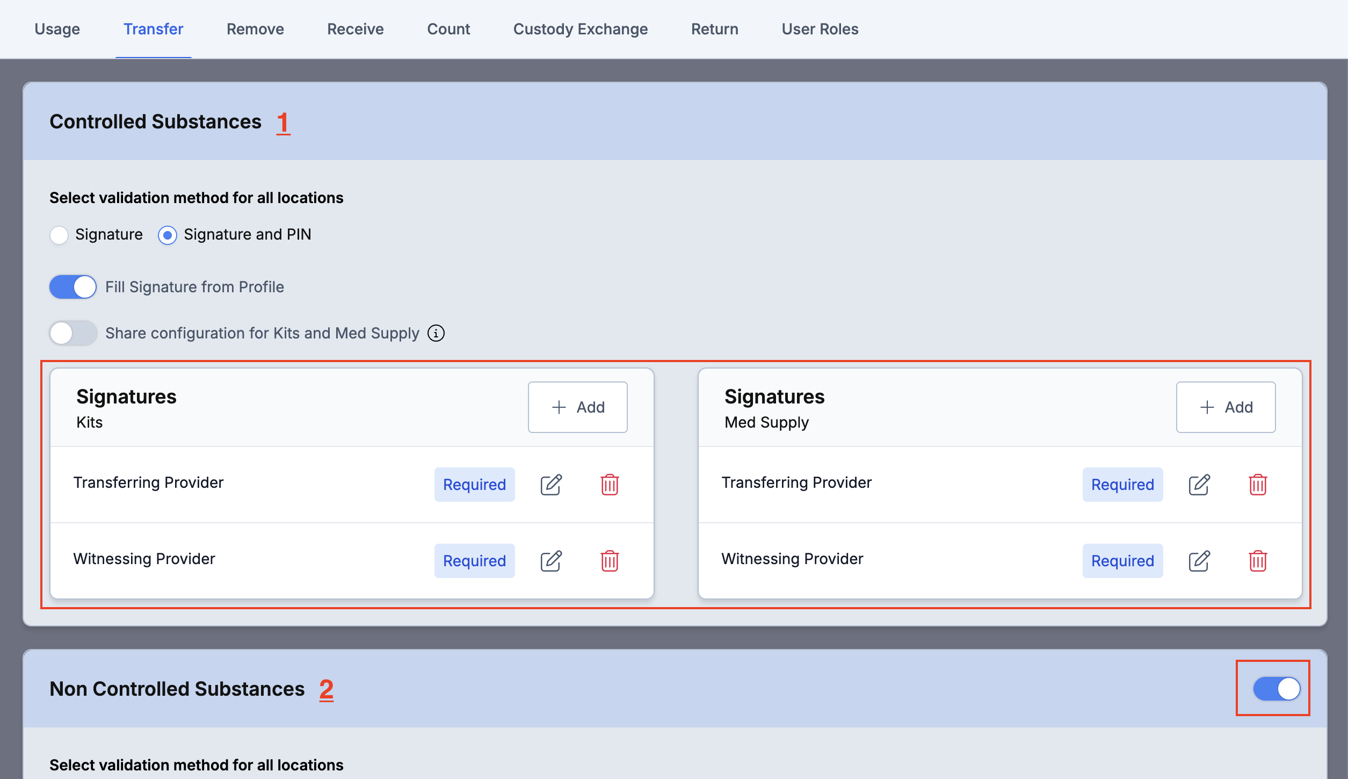Select the Signature radio option

59,235
